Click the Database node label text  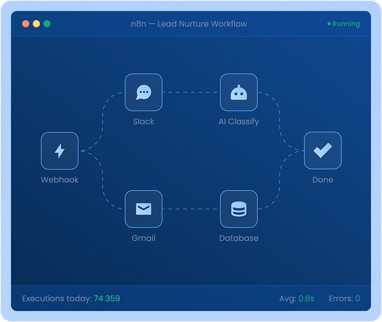pos(239,238)
